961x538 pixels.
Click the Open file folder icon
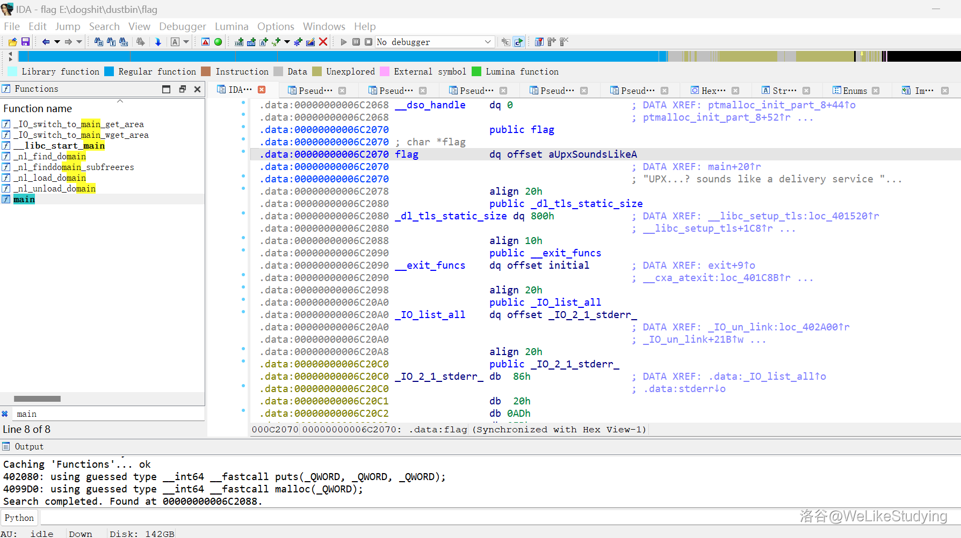(x=12, y=42)
